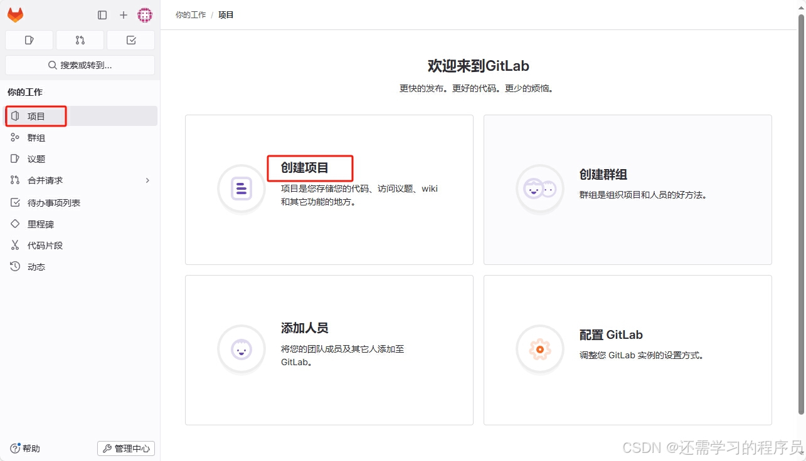
Task: Open 代码片段 in the sidebar
Action: (x=81, y=246)
